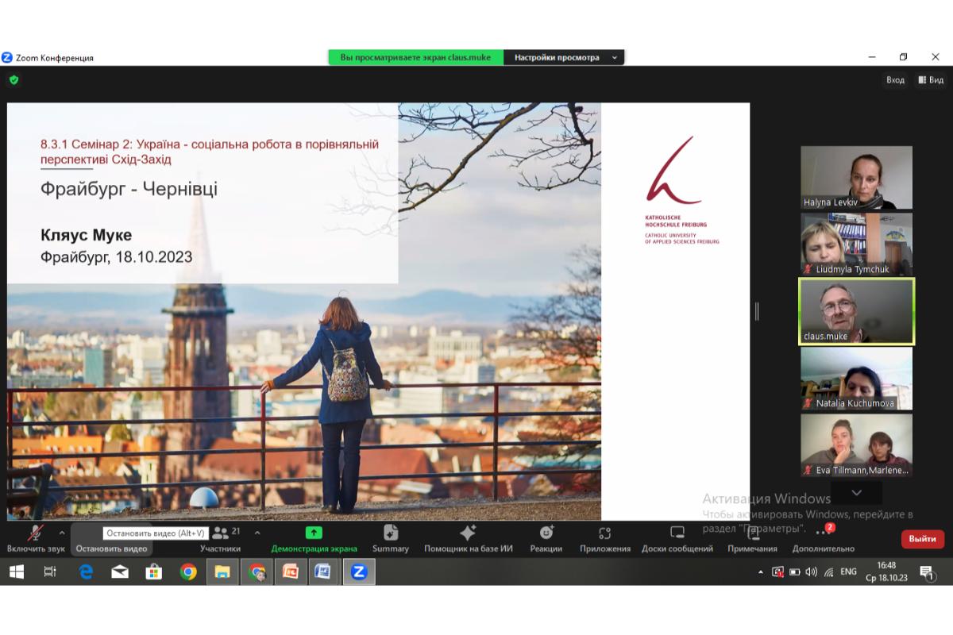Open Доски сообщений whiteboards
This screenshot has width=953, height=635.
677,538
